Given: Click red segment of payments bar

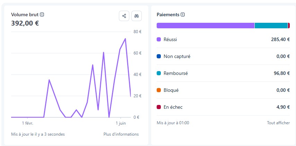Looking at the screenshot, I should pos(289,26).
